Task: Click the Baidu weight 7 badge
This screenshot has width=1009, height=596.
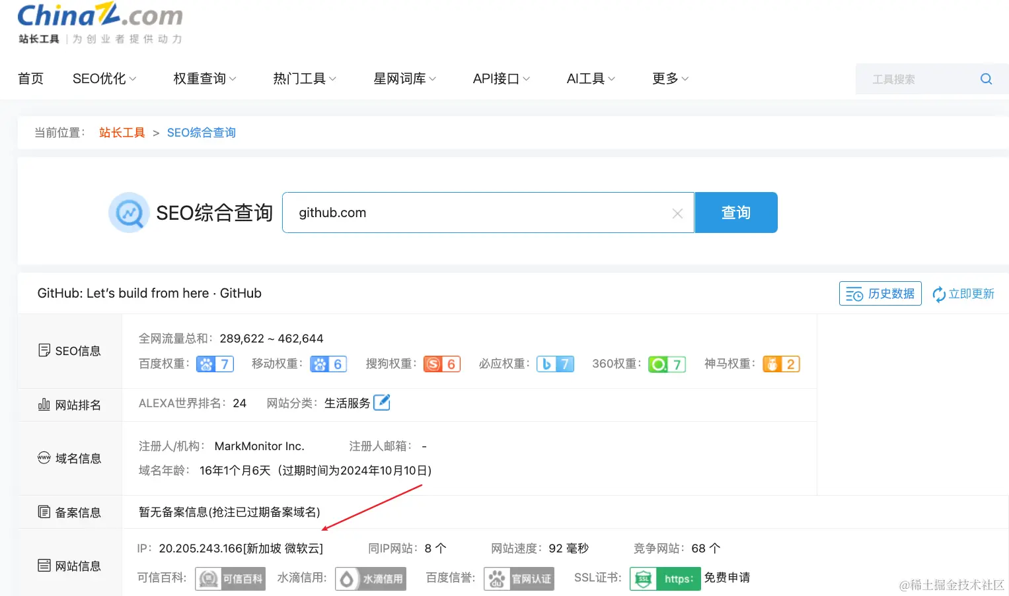Action: pyautogui.click(x=215, y=364)
